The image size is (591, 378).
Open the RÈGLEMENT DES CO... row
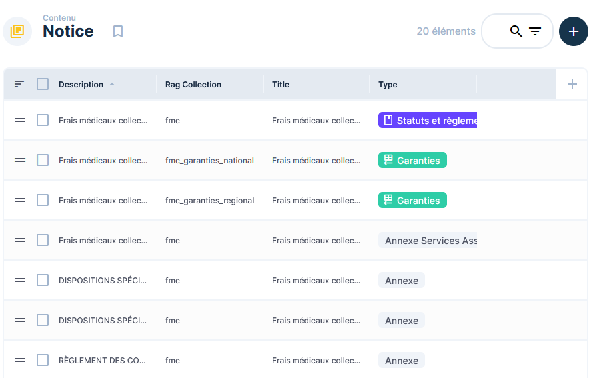[x=102, y=361]
